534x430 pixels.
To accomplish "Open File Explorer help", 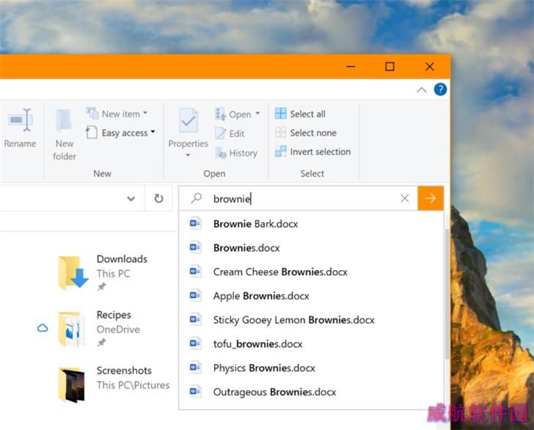I will (x=440, y=90).
